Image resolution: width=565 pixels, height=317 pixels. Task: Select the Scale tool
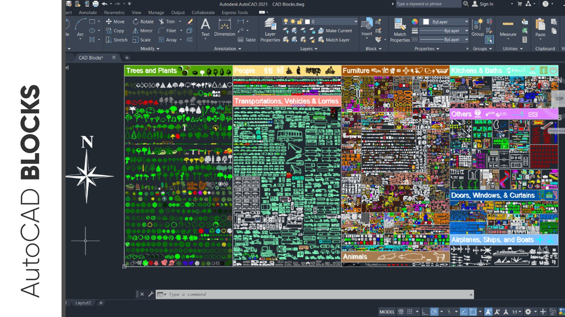(x=141, y=40)
